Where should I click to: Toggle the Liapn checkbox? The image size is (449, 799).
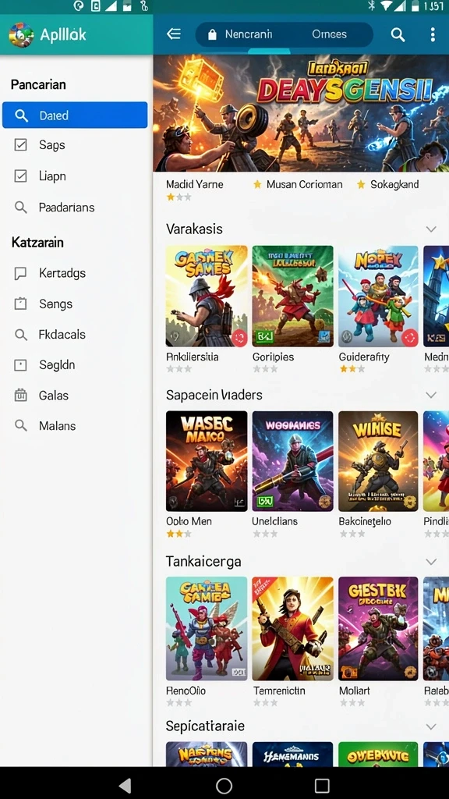click(x=20, y=176)
